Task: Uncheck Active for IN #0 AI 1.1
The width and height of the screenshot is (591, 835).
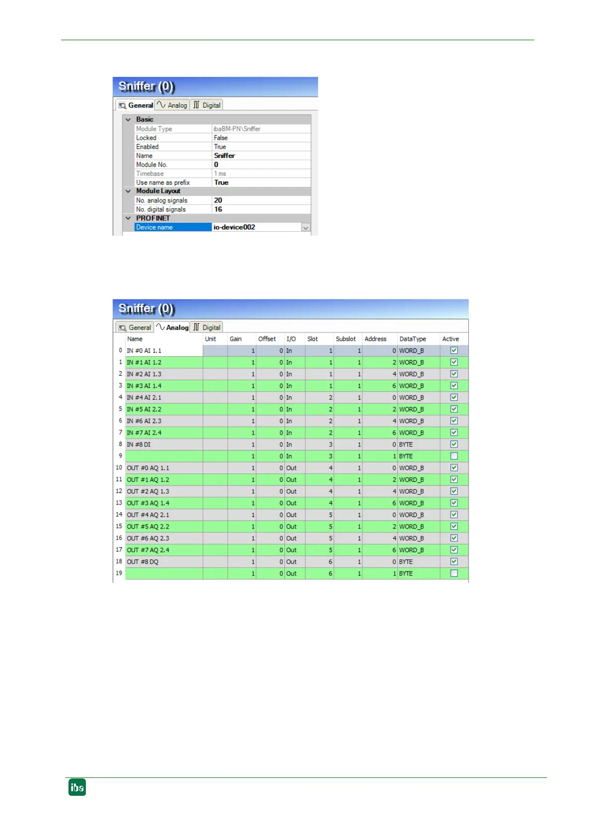Action: 454,351
